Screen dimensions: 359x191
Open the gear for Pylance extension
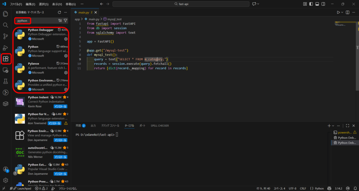66,73
